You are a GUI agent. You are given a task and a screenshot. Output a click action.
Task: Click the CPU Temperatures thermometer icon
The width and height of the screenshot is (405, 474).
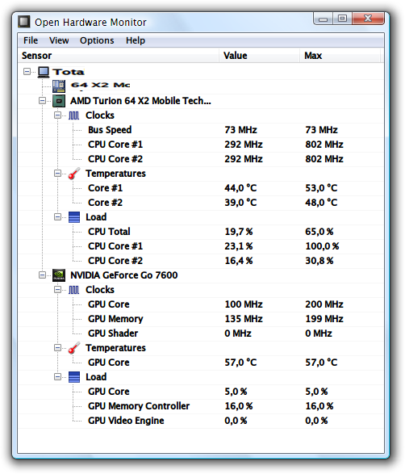74,174
